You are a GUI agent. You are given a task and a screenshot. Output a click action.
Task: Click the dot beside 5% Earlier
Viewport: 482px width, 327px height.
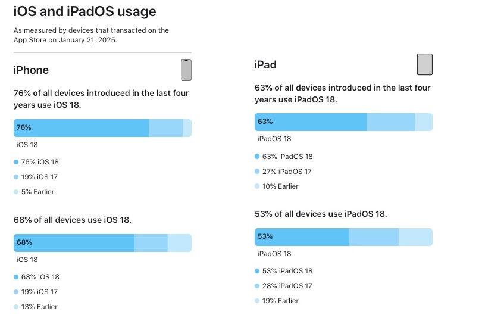point(16,192)
